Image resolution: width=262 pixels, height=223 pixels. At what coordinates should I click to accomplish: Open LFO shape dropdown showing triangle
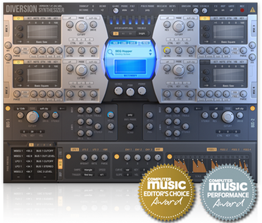coord(88,170)
